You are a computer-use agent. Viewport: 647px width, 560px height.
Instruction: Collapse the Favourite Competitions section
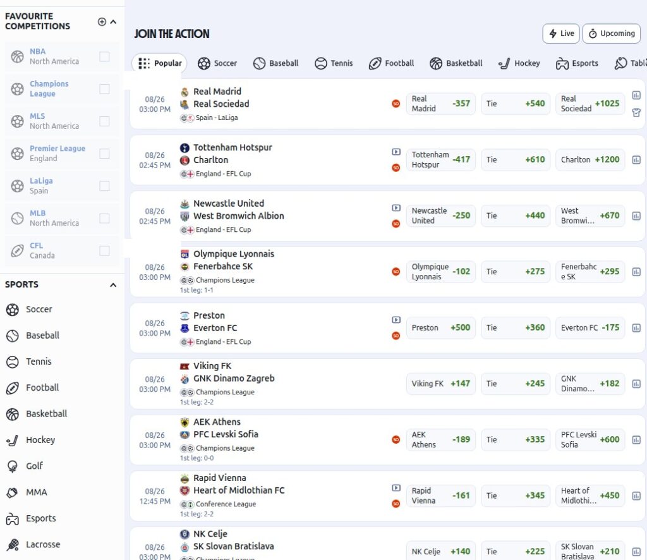point(113,21)
